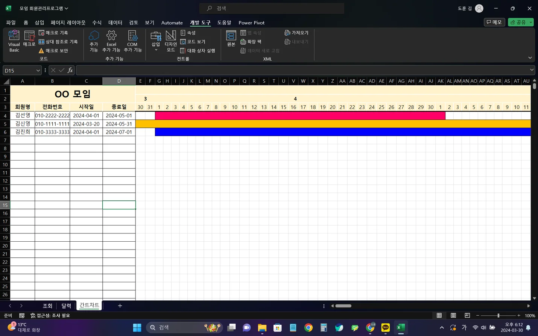Select cell with 010-3333-3333
The image size is (538, 336).
pos(52,132)
